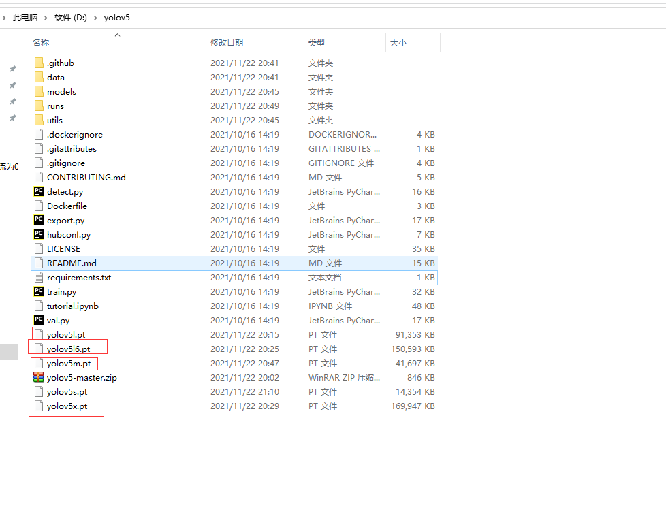
Task: Sort files by the 修改日期 column header
Action: 227,42
